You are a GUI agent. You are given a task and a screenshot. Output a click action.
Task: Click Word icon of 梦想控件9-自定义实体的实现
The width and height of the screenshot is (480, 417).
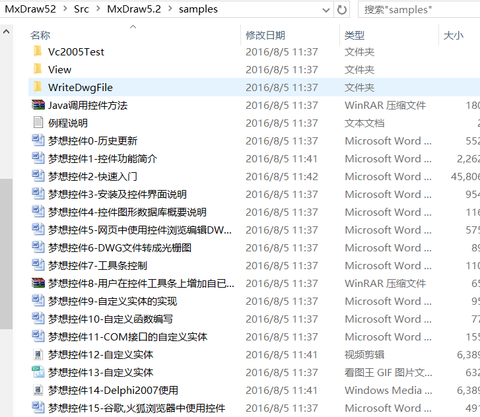tap(38, 301)
